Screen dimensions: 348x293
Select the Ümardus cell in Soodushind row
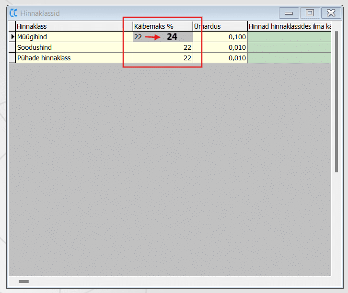tap(220, 47)
